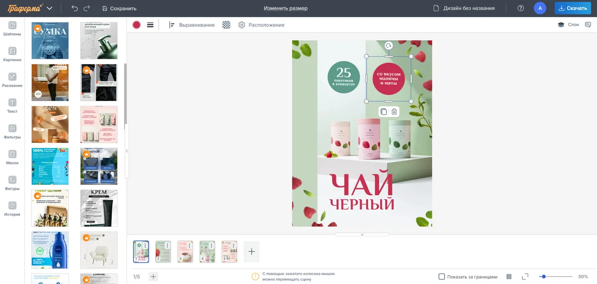The width and height of the screenshot is (597, 284).
Task: Open dropdown arrow next to Граформа logo
Action: pyautogui.click(x=49, y=8)
